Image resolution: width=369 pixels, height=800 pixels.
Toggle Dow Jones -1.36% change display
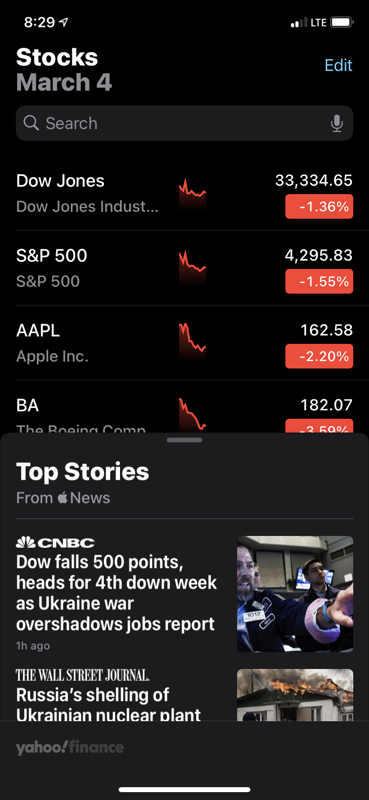[319, 206]
